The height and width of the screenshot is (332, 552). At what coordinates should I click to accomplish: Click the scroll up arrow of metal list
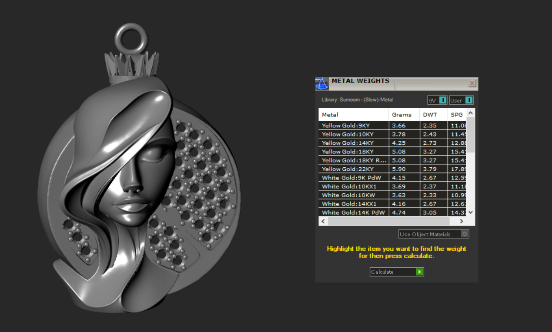471,113
